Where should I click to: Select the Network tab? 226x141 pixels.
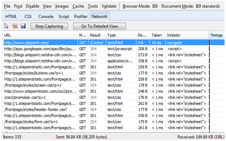[100, 16]
